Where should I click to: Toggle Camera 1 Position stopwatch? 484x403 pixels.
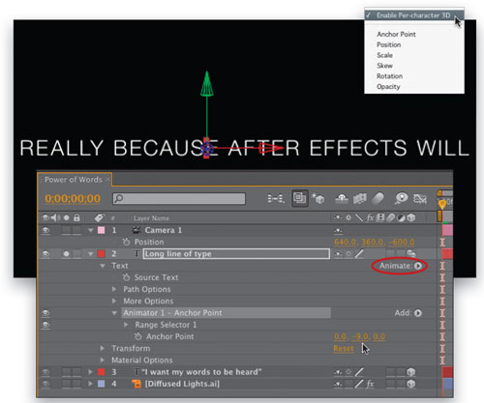126,242
